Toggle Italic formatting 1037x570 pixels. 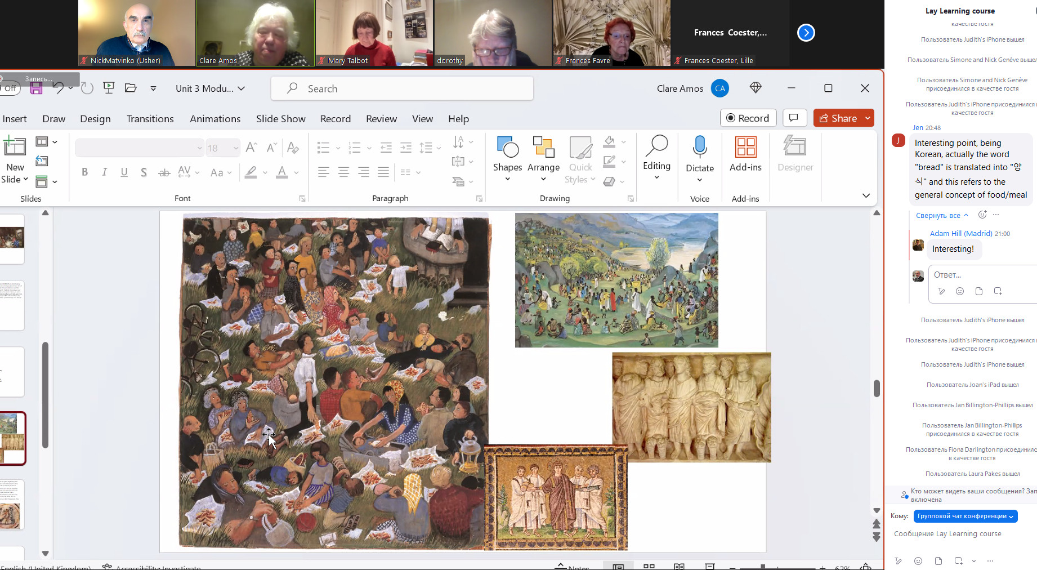click(104, 172)
